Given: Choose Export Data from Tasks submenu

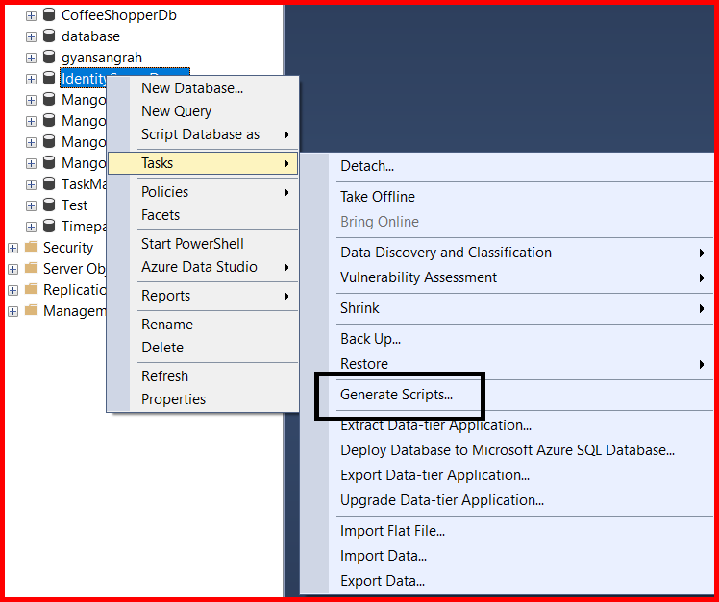Looking at the screenshot, I should click(x=383, y=581).
